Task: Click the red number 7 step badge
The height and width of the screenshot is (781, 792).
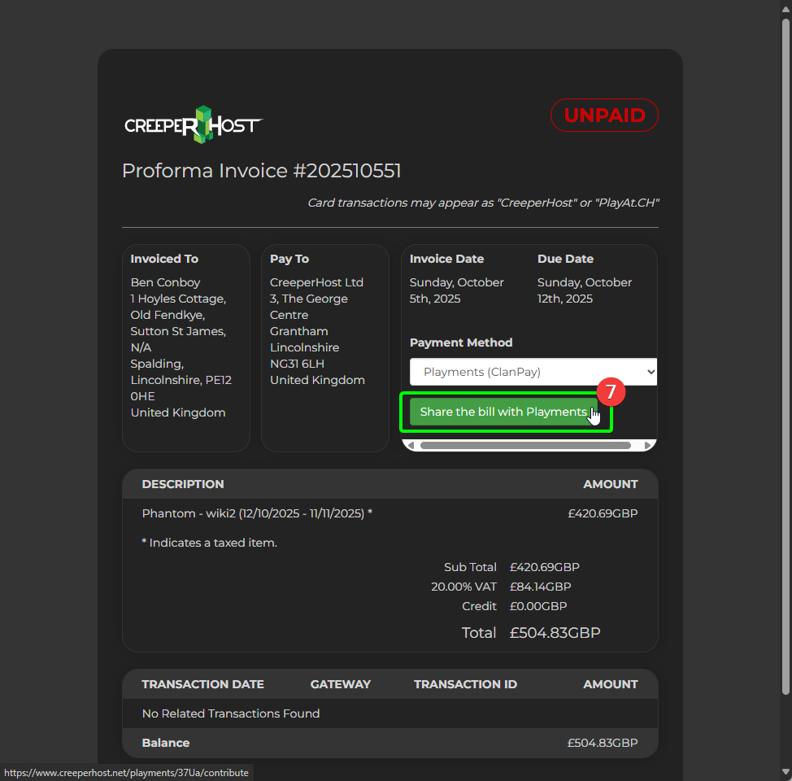Action: [x=611, y=391]
